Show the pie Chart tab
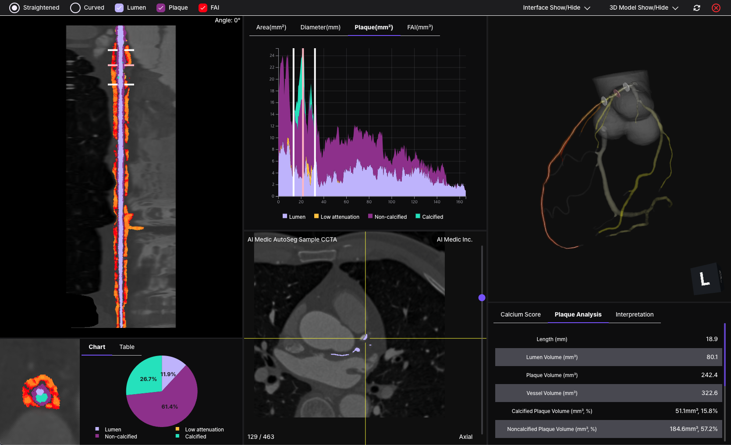This screenshot has height=445, width=731. (97, 347)
